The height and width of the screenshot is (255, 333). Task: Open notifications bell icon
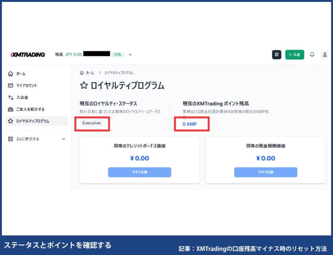[x=312, y=55]
